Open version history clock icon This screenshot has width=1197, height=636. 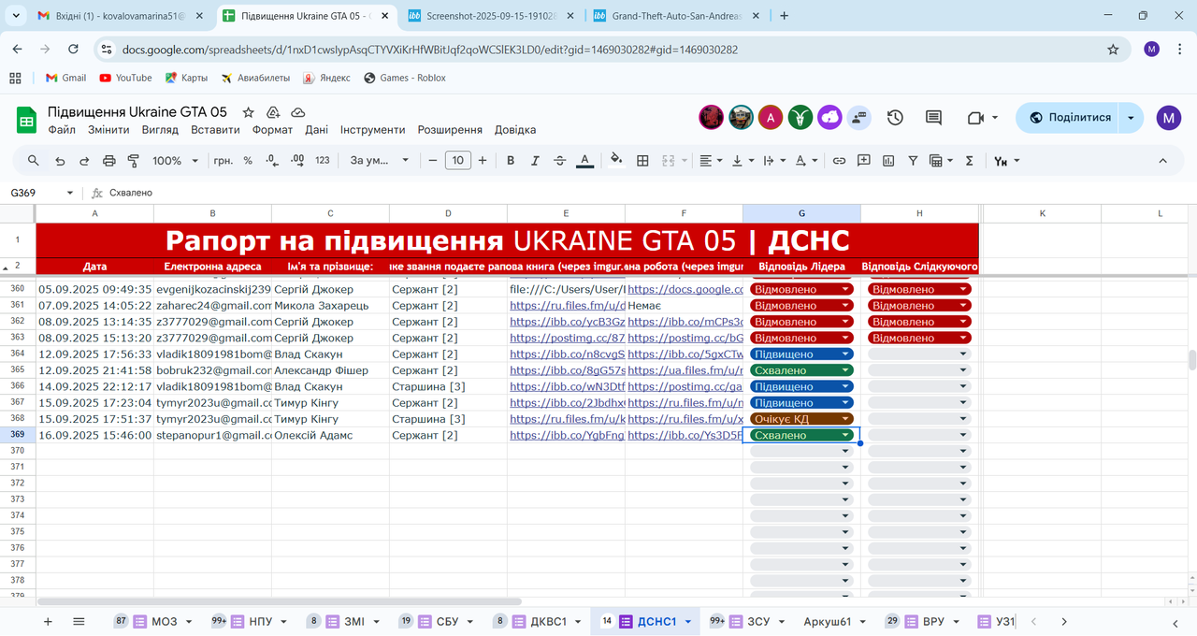(895, 118)
